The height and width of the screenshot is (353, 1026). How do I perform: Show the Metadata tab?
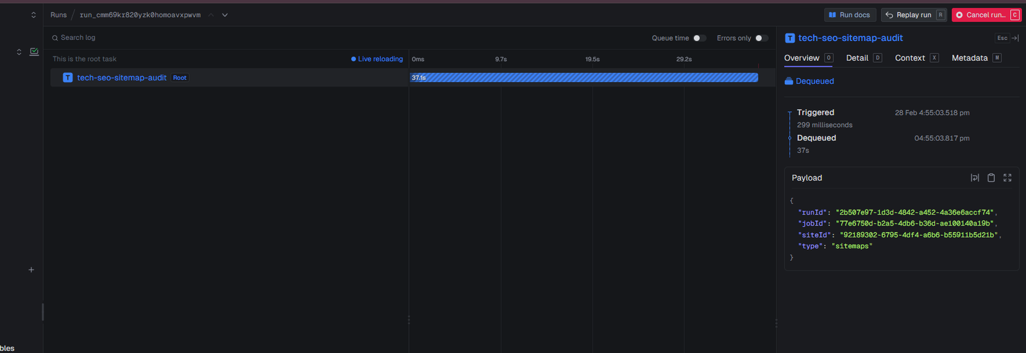pos(969,58)
